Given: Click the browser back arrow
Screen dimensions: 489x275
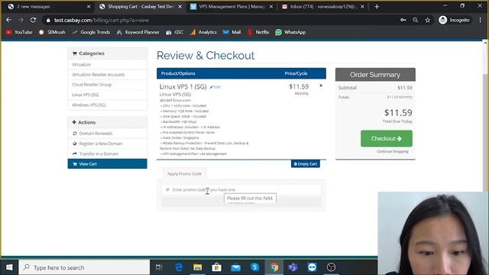Looking at the screenshot, I should (8, 20).
